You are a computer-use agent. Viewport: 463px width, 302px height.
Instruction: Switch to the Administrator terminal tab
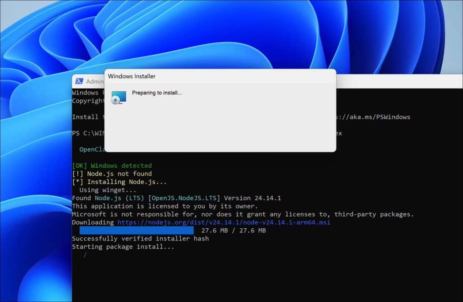pos(93,81)
